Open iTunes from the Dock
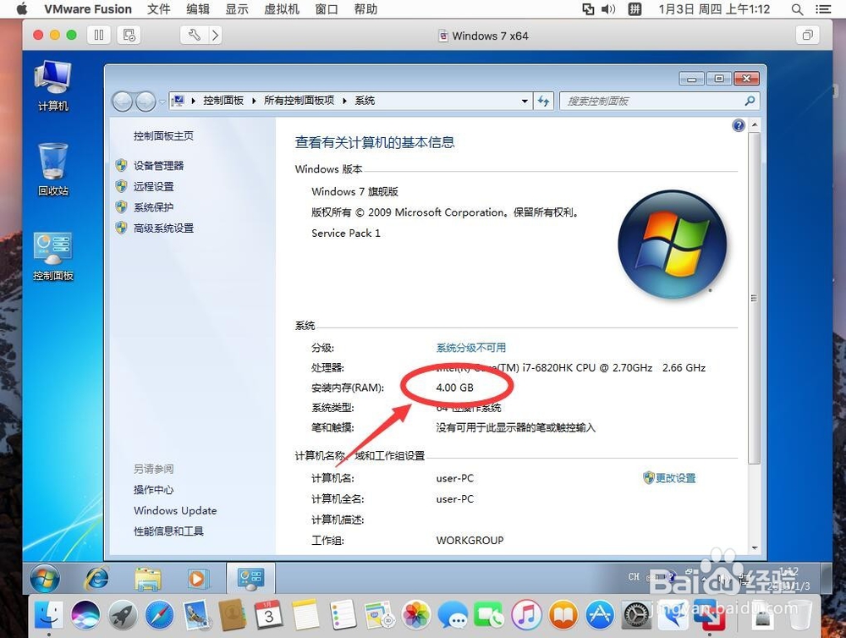 coord(526,614)
